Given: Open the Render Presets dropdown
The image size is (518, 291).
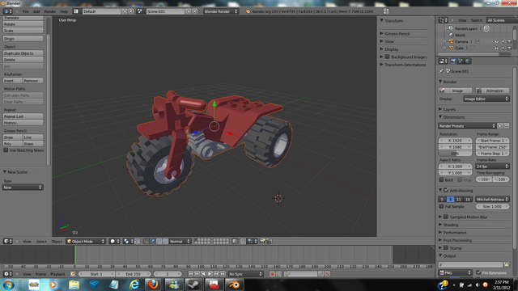Looking at the screenshot, I should [467, 126].
